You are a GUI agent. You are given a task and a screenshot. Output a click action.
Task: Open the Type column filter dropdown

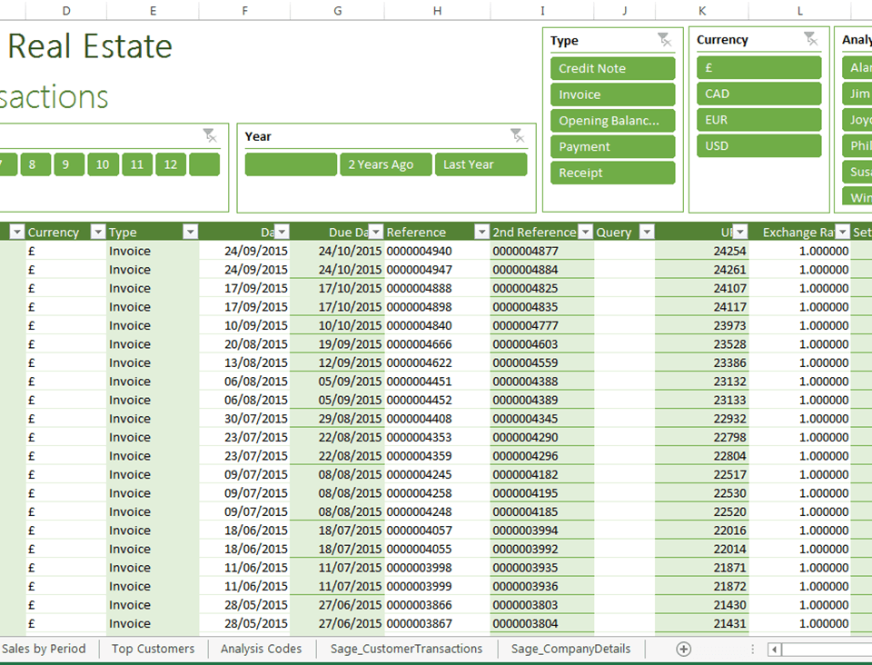click(x=191, y=232)
